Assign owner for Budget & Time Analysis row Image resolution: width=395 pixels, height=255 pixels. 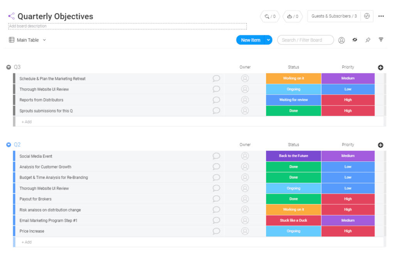click(245, 177)
